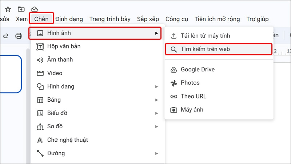291x164 pixels.
Task: Click the camera icon beside Máy ảnh
Action: [x=174, y=110]
